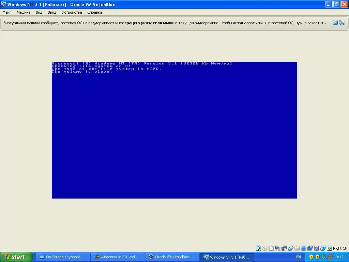Click the network adapters status icon
The height and width of the screenshot is (262, 349).
[x=284, y=248]
